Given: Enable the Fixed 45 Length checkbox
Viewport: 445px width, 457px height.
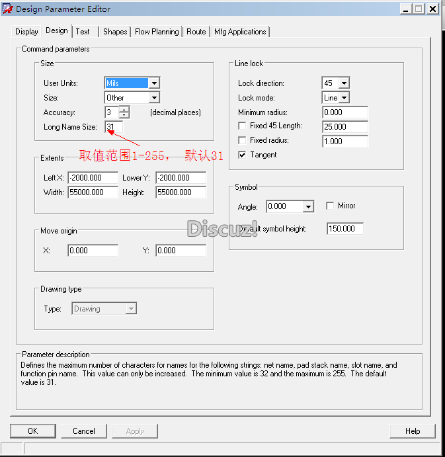Looking at the screenshot, I should (x=242, y=126).
